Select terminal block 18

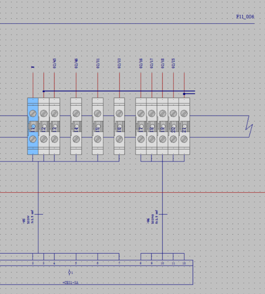coord(151,126)
